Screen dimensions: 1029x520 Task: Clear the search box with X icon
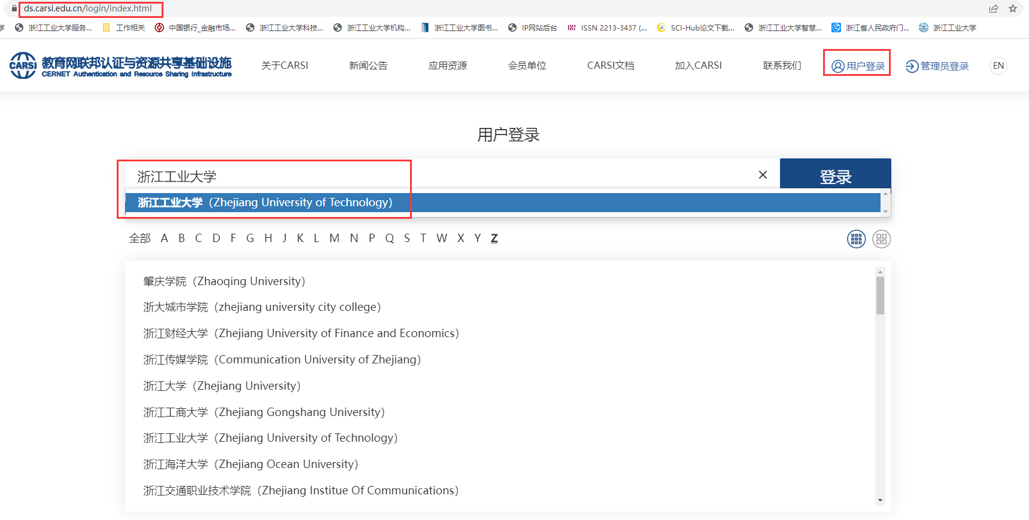point(763,175)
